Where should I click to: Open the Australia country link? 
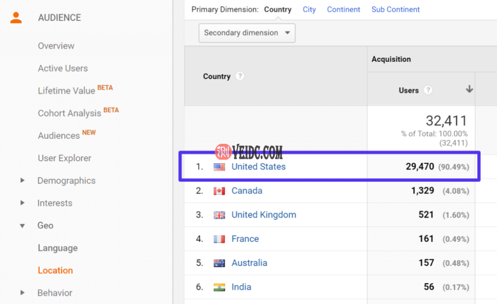(x=249, y=263)
